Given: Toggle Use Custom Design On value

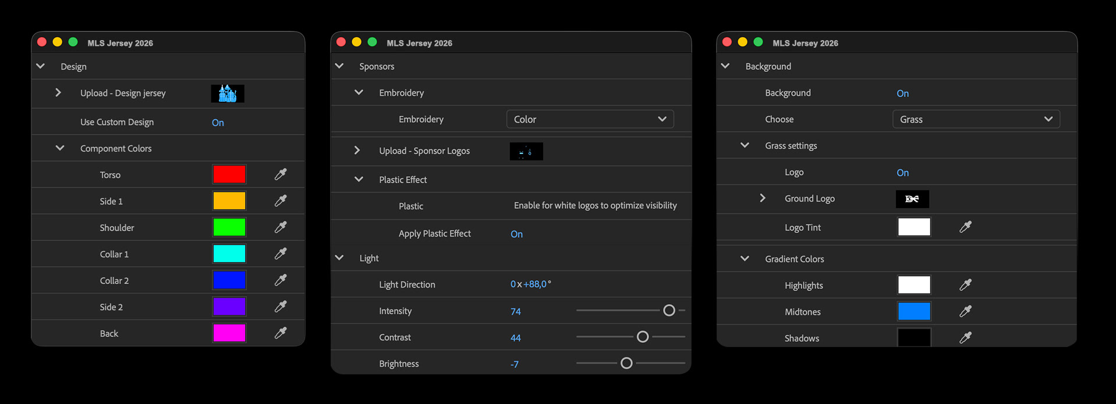Looking at the screenshot, I should click(x=218, y=123).
